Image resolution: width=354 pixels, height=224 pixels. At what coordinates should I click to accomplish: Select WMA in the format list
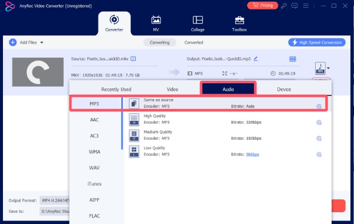pyautogui.click(x=94, y=152)
